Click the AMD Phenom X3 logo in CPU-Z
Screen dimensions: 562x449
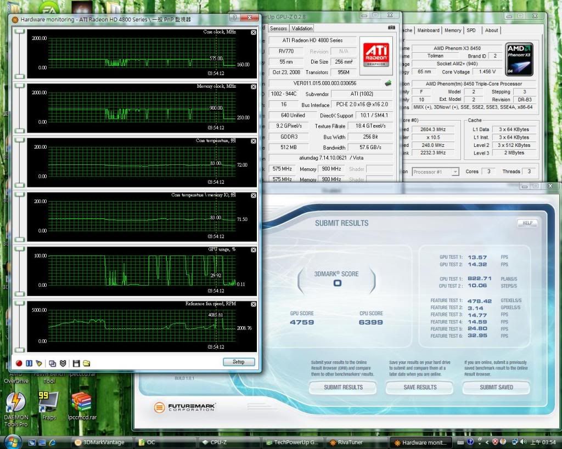coord(519,59)
